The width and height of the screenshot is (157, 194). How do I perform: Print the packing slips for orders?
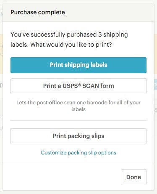click(x=78, y=136)
